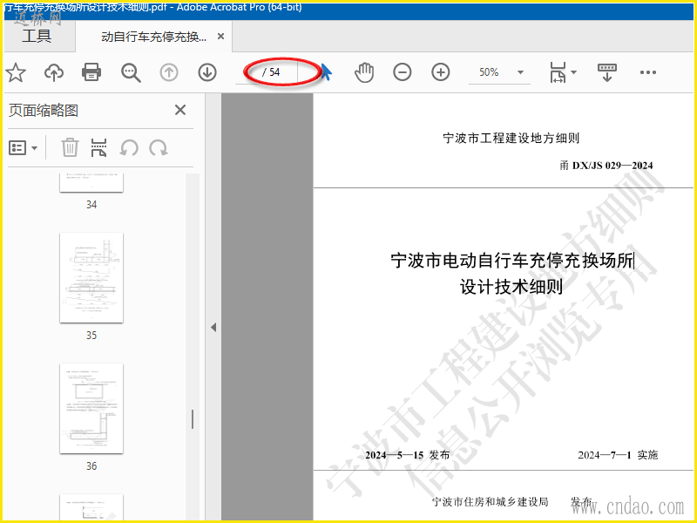Click the 设计技术细则 subtitle line
The image size is (697, 523).
511,287
